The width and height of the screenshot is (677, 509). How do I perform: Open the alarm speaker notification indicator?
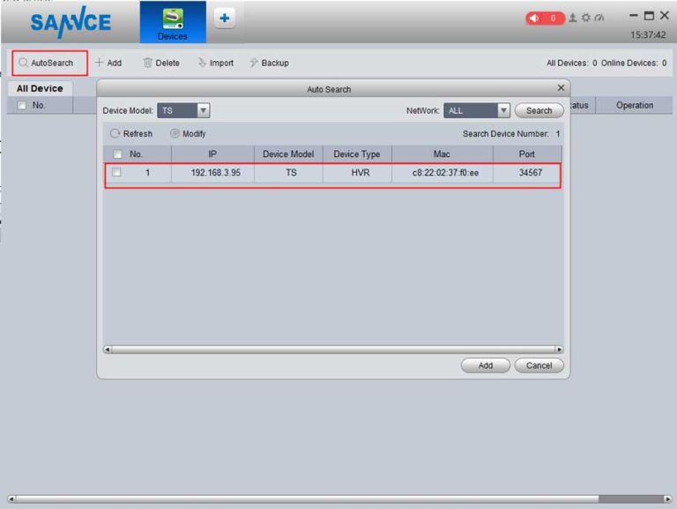[x=545, y=18]
